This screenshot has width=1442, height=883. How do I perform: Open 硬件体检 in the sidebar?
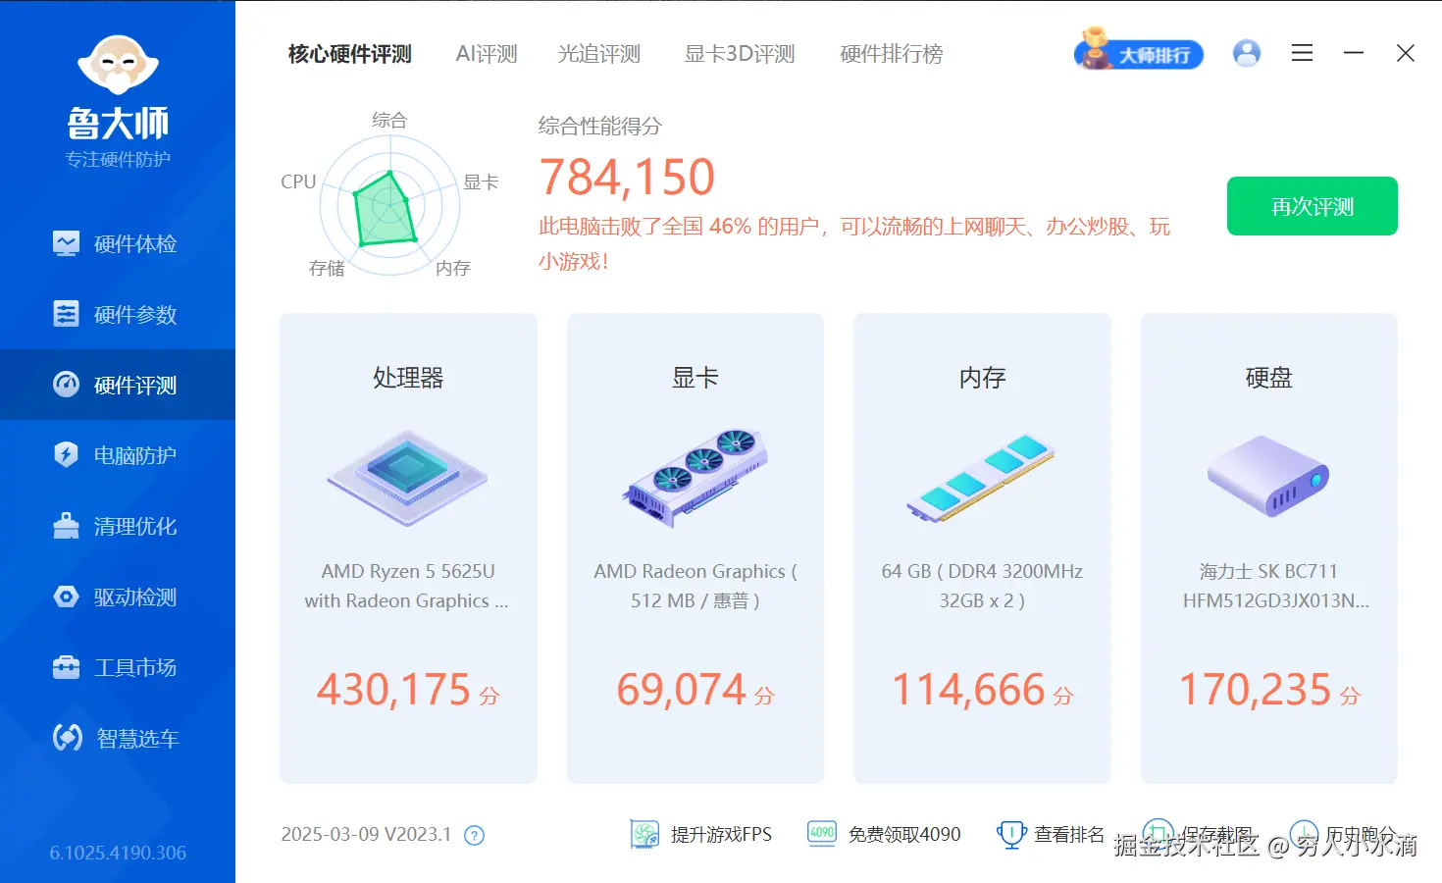[118, 243]
